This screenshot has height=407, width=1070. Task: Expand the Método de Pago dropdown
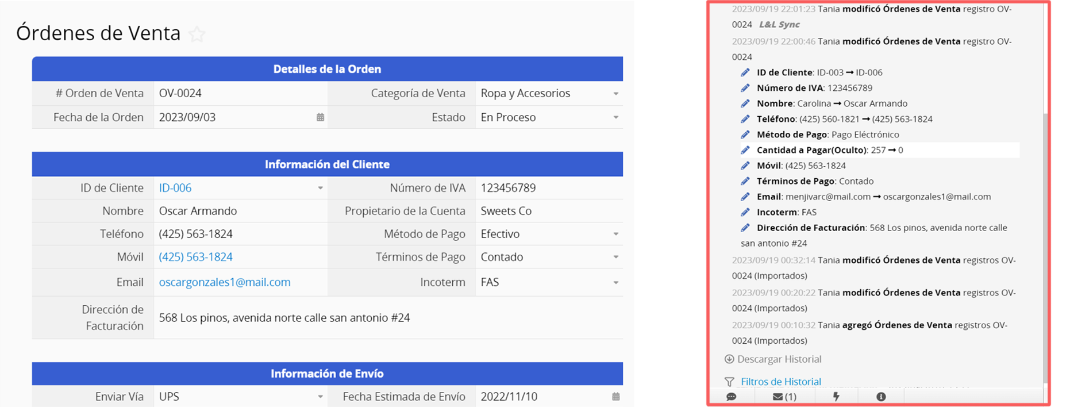click(615, 234)
